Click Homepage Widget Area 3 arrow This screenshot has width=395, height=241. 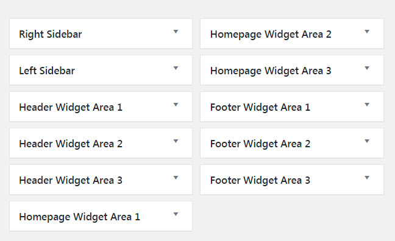pos(367,68)
